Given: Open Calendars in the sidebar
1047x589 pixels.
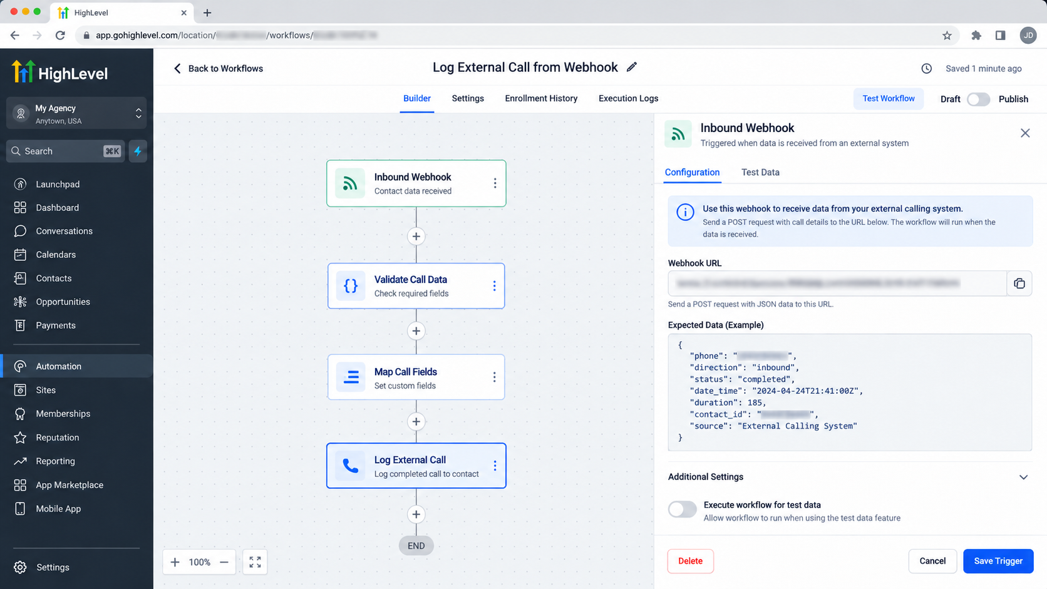Looking at the screenshot, I should click(x=76, y=255).
